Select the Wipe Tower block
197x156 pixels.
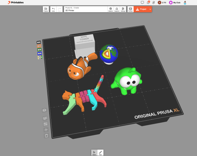pyautogui.click(x=85, y=46)
